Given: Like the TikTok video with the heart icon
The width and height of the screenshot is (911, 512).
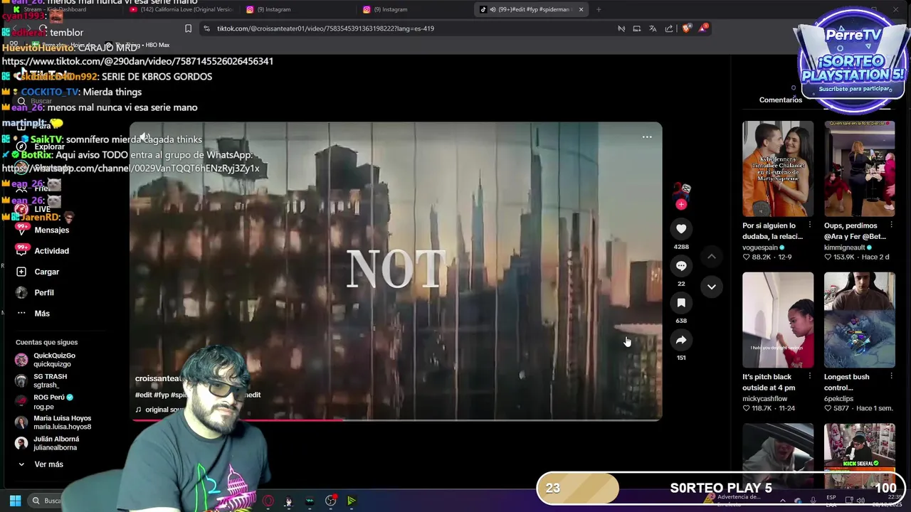Looking at the screenshot, I should point(681,229).
